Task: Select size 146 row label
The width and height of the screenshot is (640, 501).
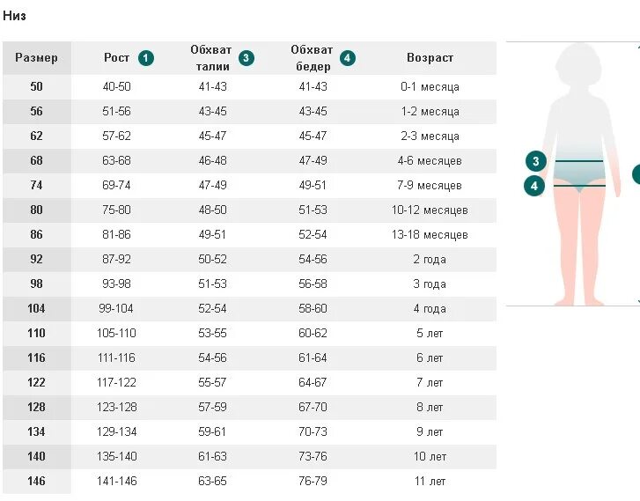Action: (37, 481)
